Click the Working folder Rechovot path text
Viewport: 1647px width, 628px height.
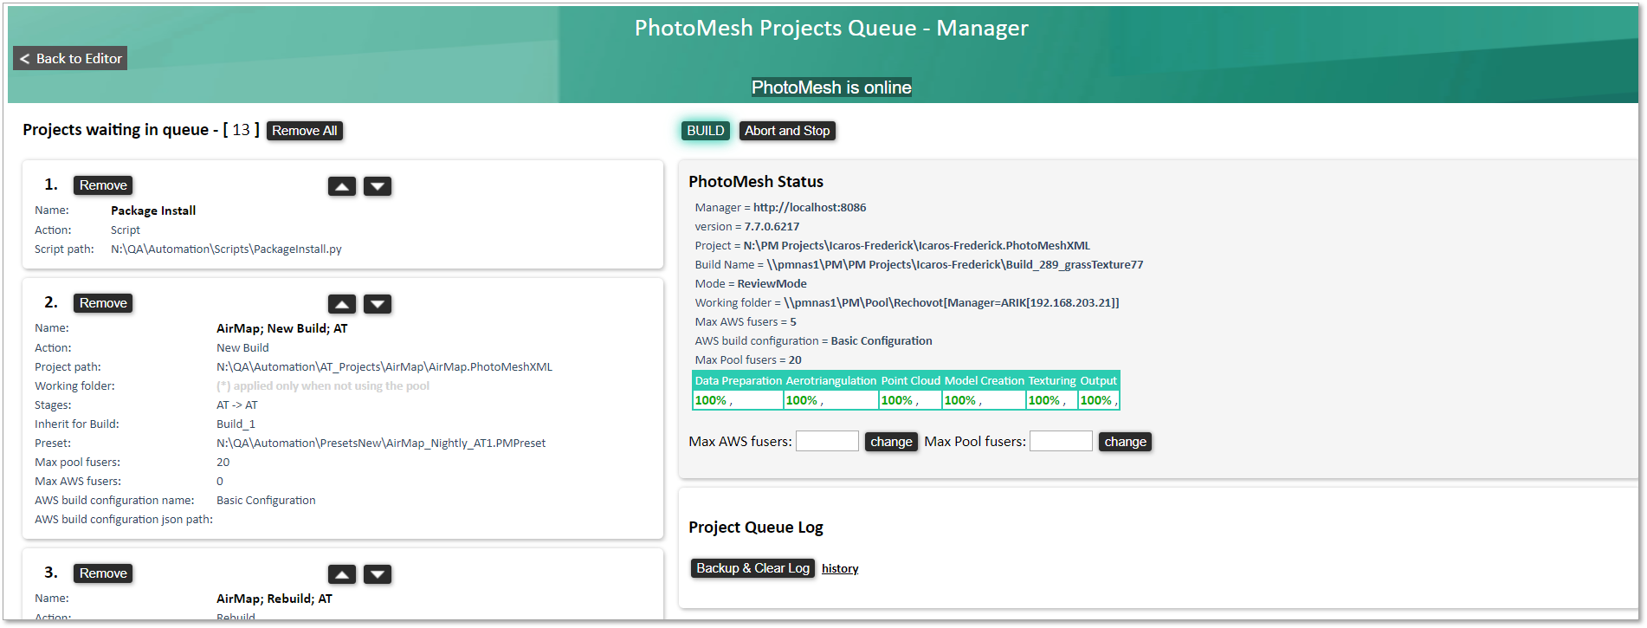952,302
